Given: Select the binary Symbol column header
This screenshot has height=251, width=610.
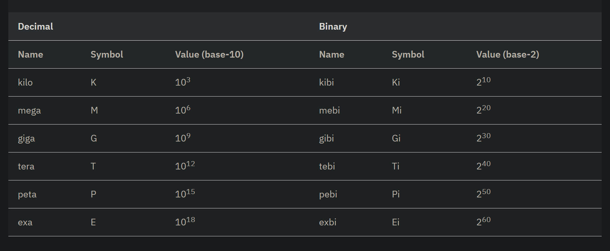Looking at the screenshot, I should [408, 55].
